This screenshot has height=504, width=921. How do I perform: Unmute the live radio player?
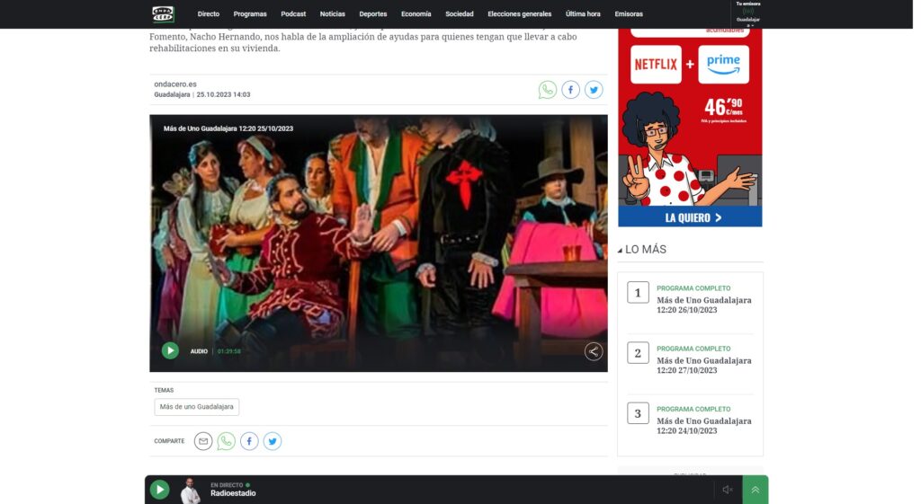tap(728, 490)
